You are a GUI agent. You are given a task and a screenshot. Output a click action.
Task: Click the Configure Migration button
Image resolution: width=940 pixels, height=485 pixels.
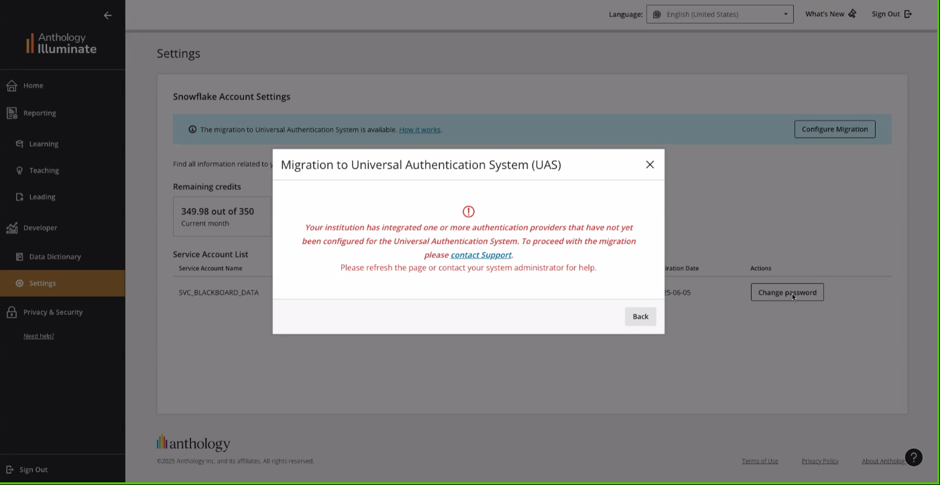tap(835, 129)
